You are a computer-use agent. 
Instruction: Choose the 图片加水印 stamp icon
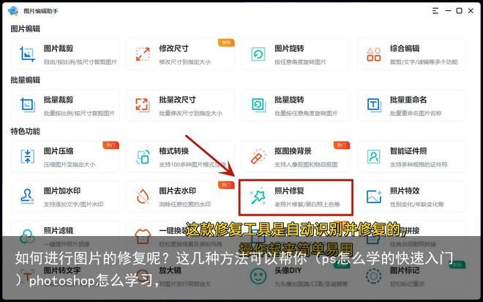click(27, 196)
